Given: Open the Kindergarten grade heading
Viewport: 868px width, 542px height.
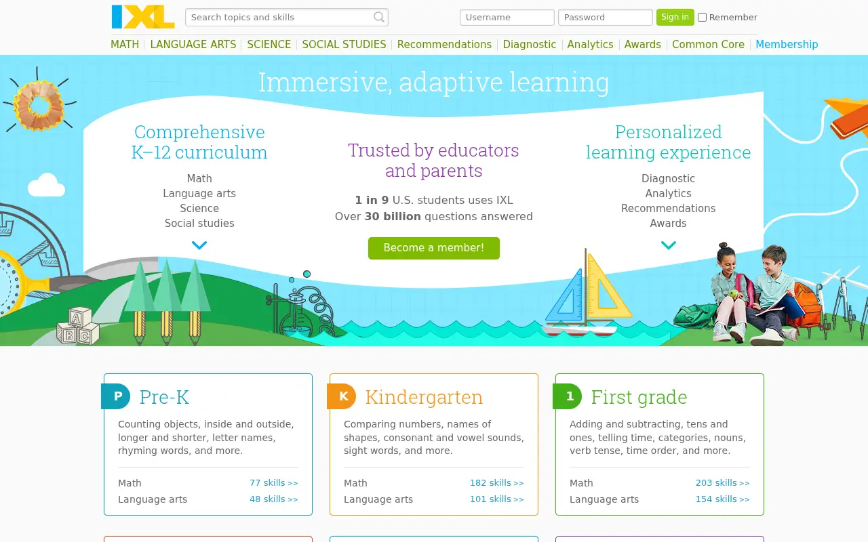Looking at the screenshot, I should (424, 397).
